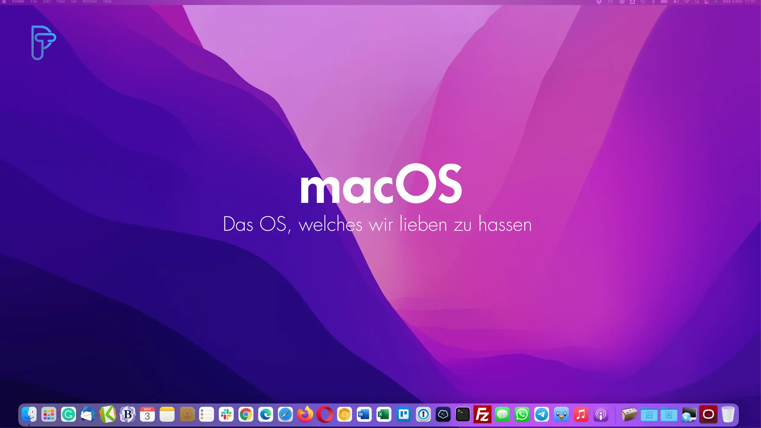Viewport: 761px width, 428px height.
Task: Launch Google Chrome
Action: click(246, 414)
